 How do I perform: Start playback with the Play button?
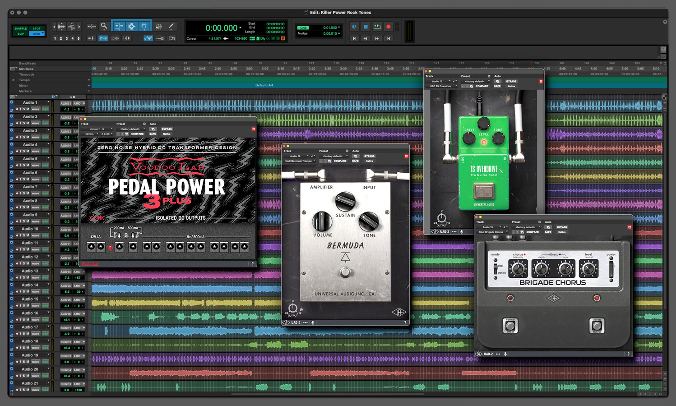click(377, 27)
